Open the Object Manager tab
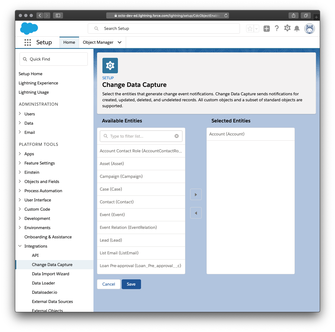The width and height of the screenshot is (335, 332). (x=98, y=42)
